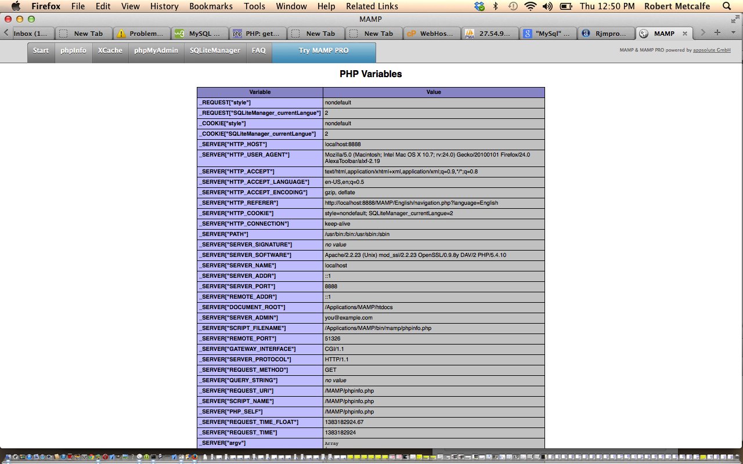Open the Time Machine status icon

(x=513, y=6)
